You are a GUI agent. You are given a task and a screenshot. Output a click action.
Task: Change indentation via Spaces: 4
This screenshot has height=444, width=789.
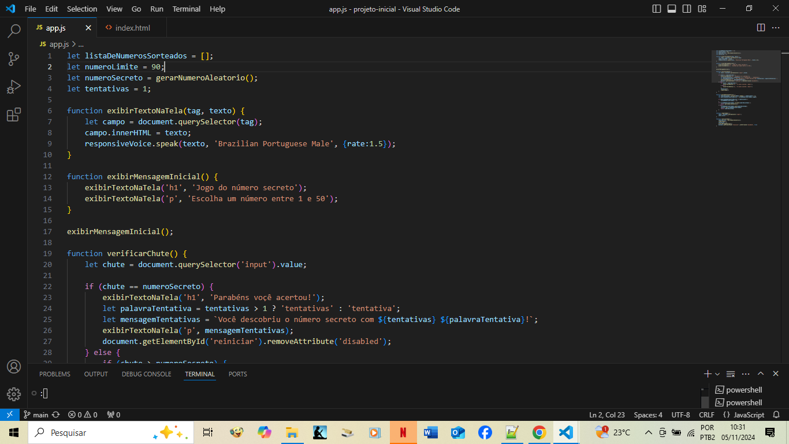(648, 415)
